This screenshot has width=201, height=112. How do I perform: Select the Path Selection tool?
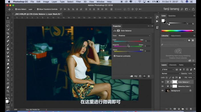[x=8, y=79]
